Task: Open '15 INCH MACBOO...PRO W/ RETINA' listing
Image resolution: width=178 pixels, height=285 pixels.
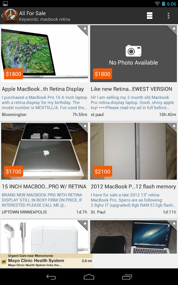Action: pos(44,187)
